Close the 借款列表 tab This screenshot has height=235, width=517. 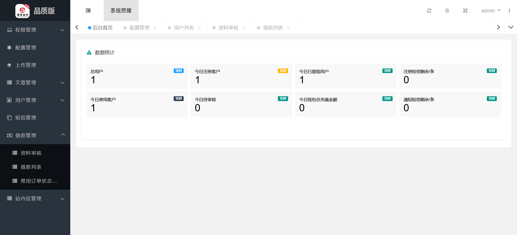(288, 28)
